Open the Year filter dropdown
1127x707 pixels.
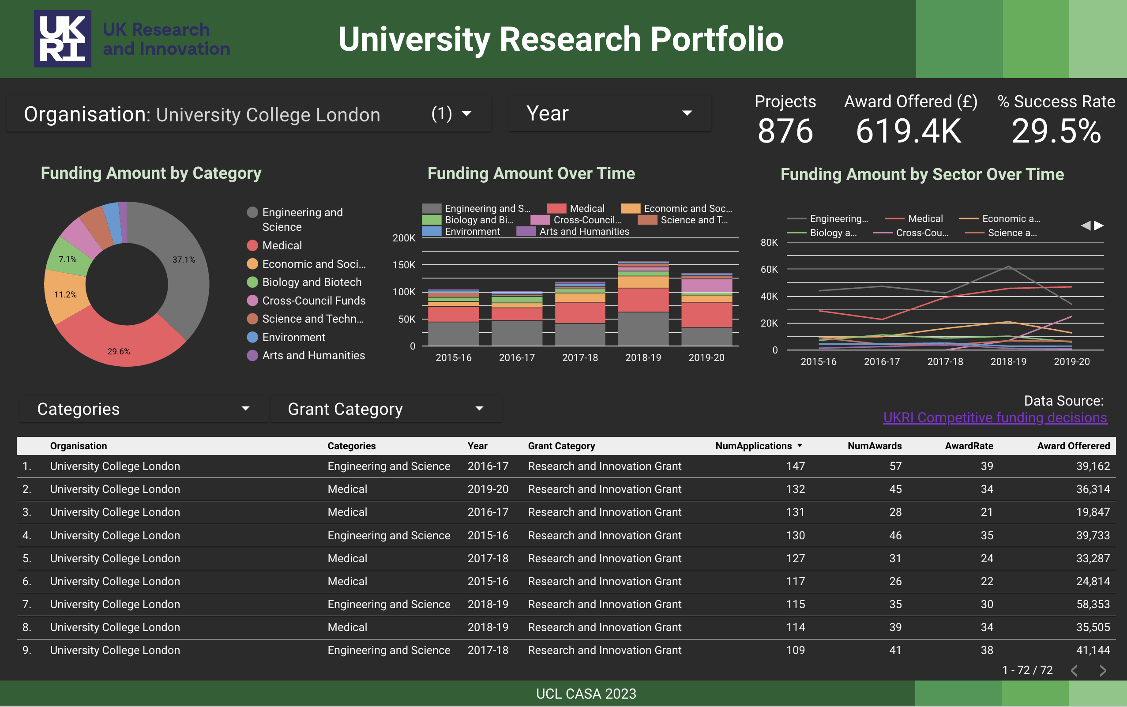[609, 113]
